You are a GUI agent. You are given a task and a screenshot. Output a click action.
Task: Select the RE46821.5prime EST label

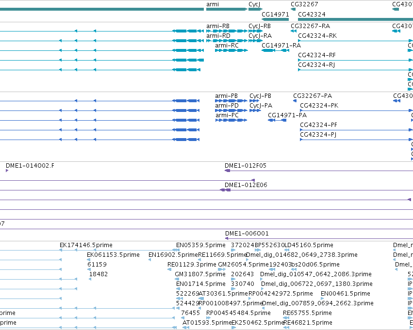click(308, 323)
